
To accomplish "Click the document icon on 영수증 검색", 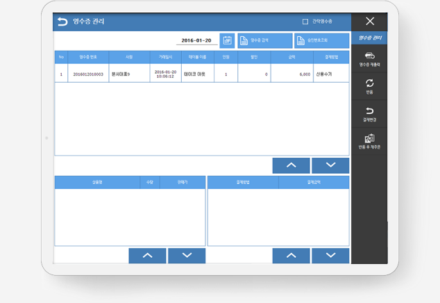I will [244, 40].
